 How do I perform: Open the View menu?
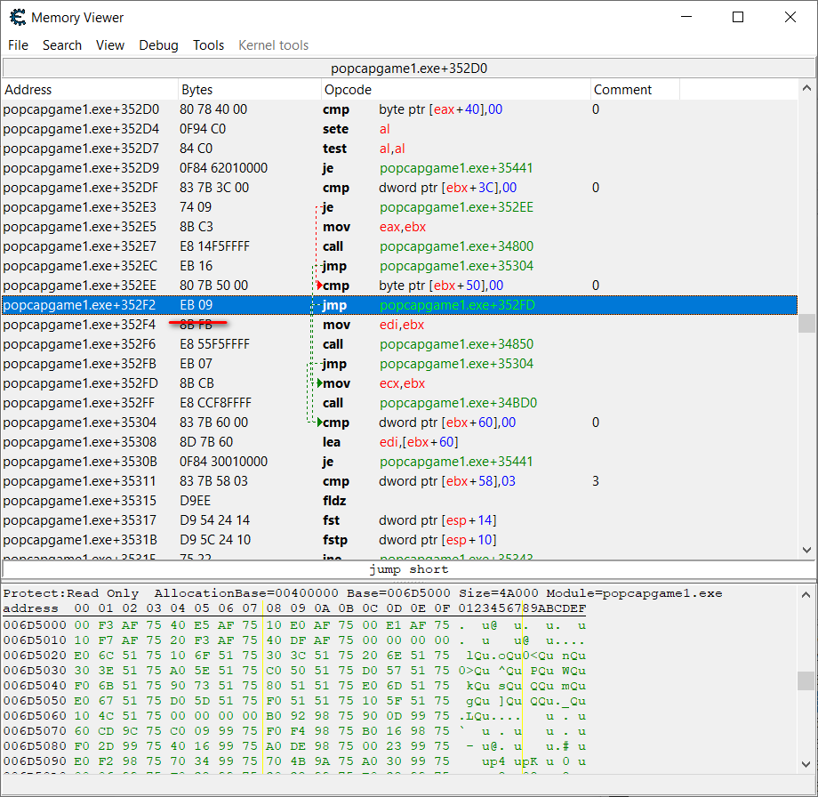[110, 45]
